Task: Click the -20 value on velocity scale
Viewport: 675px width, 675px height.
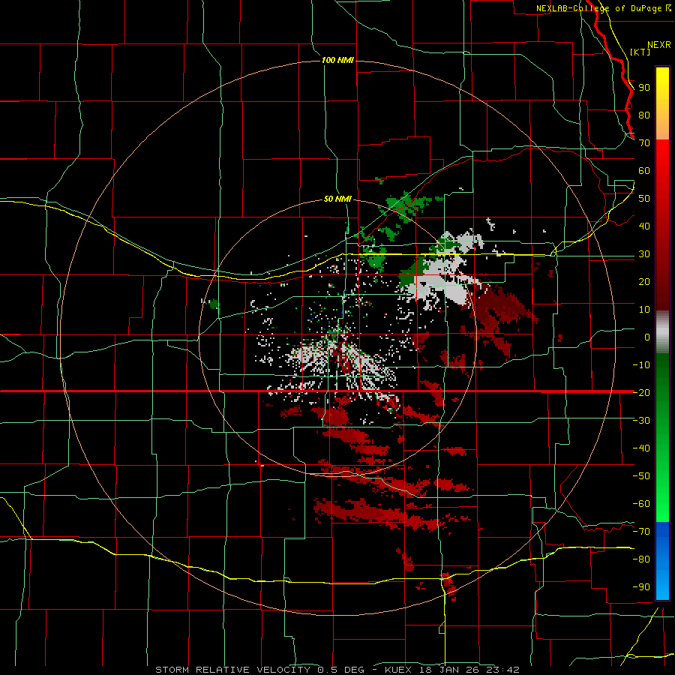Action: 641,393
